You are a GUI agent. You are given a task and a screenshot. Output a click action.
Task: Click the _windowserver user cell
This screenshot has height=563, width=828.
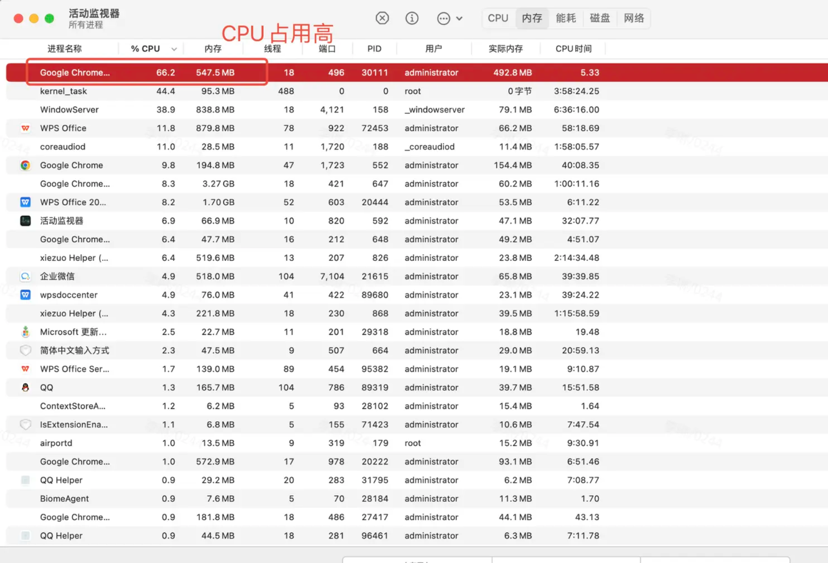[435, 110]
